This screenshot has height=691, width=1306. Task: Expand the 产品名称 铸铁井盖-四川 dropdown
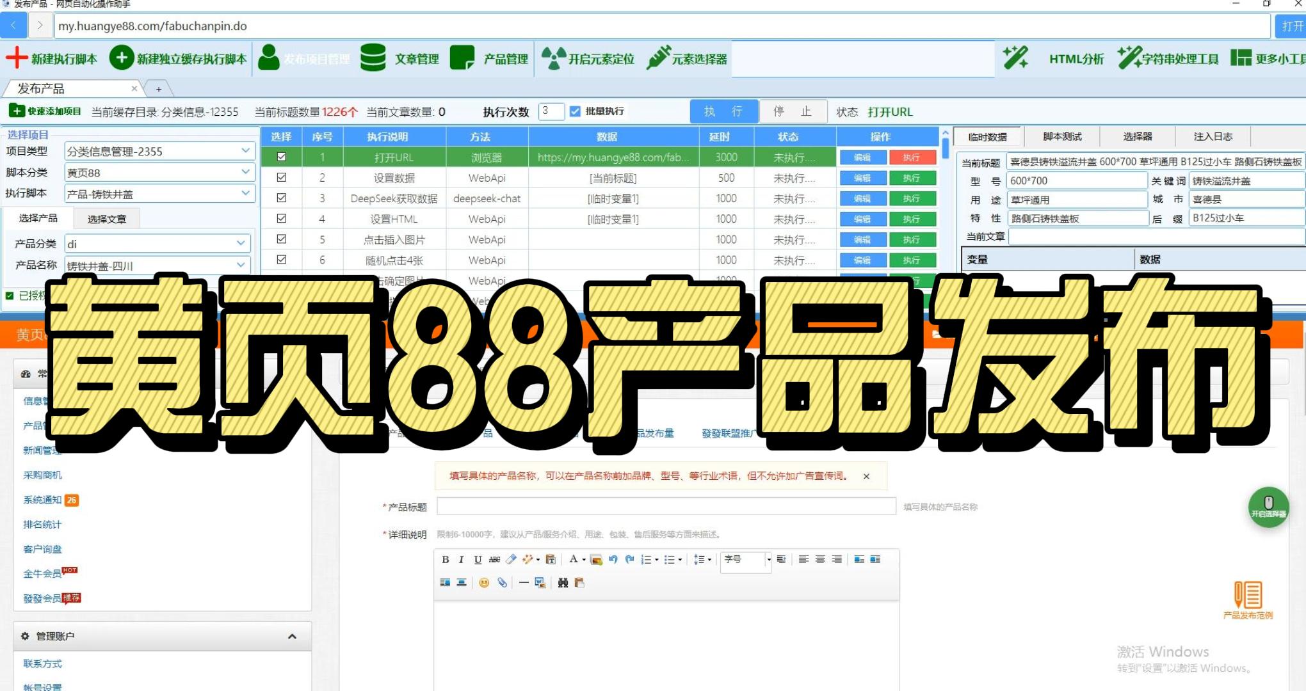(x=241, y=265)
